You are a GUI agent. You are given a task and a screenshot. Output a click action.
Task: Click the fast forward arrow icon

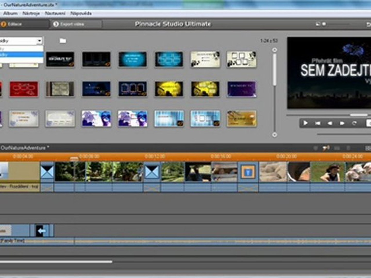[342, 124]
